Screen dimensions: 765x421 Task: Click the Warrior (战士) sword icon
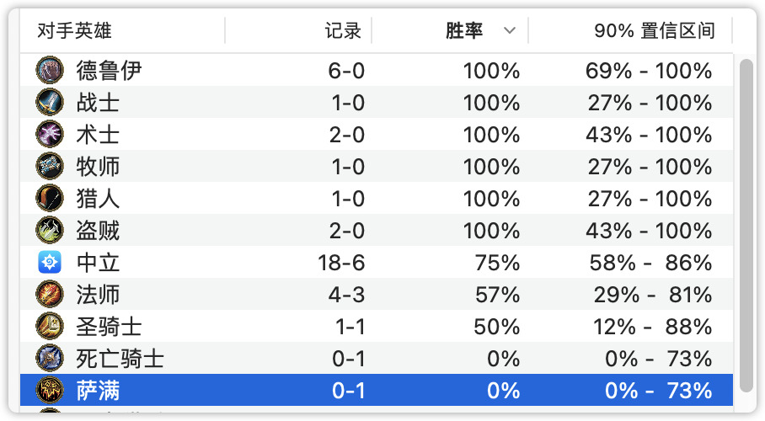(x=50, y=103)
